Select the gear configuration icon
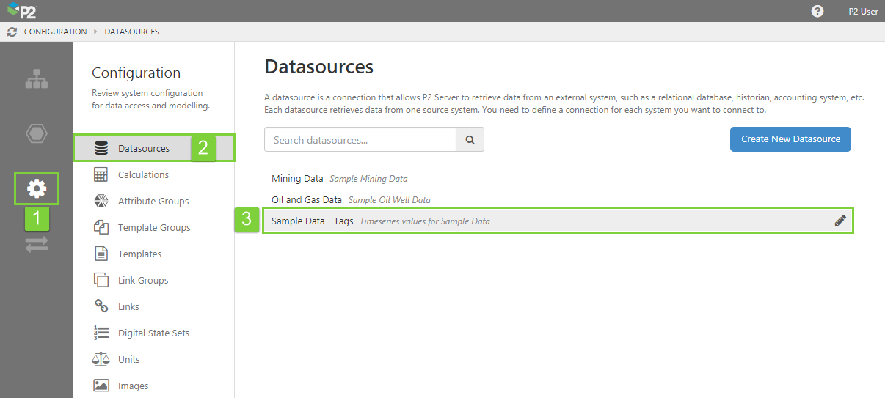This screenshot has height=398, width=885. tap(36, 189)
